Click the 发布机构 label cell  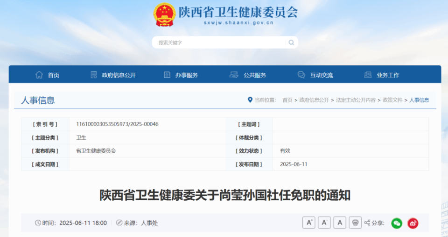coord(45,151)
